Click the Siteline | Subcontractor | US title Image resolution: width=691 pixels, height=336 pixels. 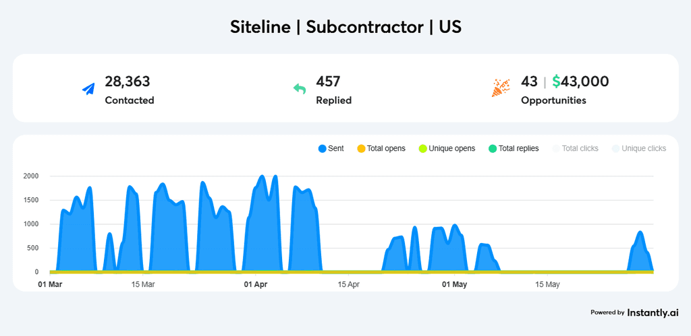click(x=345, y=27)
